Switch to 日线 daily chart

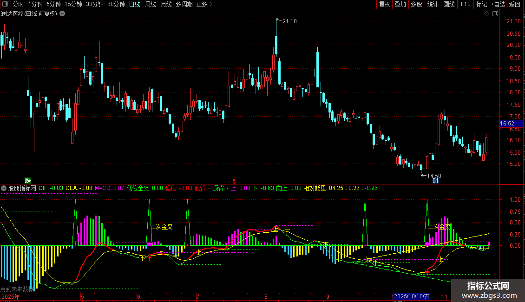pyautogui.click(x=135, y=4)
